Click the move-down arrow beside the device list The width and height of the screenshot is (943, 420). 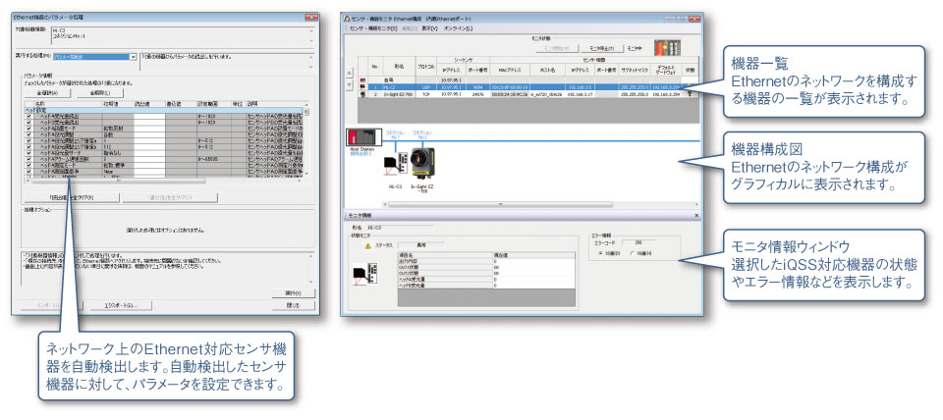coord(347,86)
